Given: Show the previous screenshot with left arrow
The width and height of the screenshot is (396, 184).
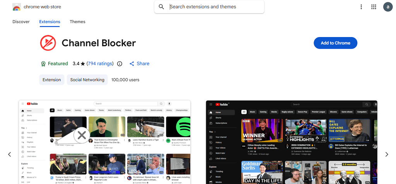Looking at the screenshot, I should [10, 154].
